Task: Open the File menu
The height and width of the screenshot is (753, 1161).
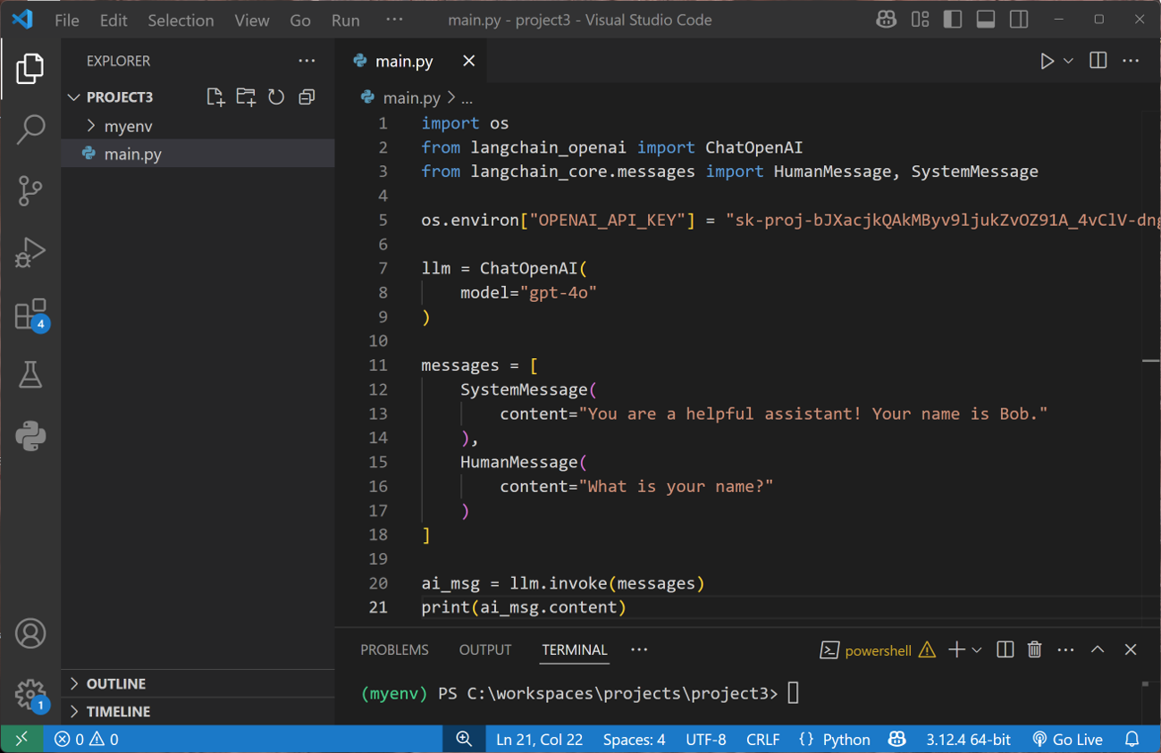Action: [67, 20]
